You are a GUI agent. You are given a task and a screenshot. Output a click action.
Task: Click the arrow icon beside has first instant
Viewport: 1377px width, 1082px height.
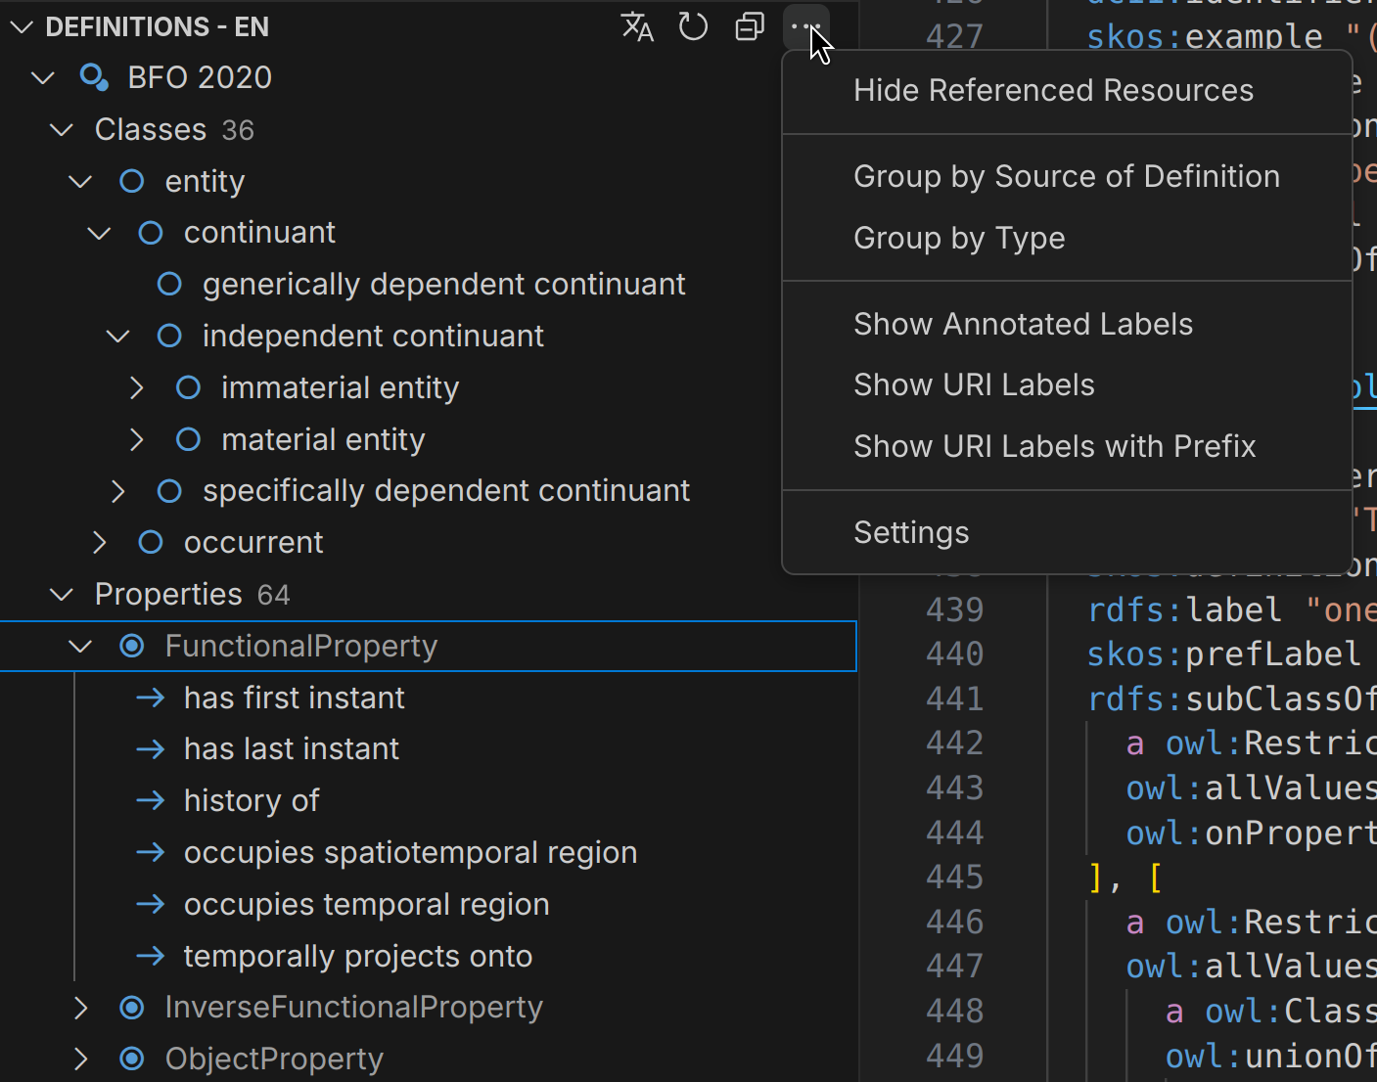point(150,698)
